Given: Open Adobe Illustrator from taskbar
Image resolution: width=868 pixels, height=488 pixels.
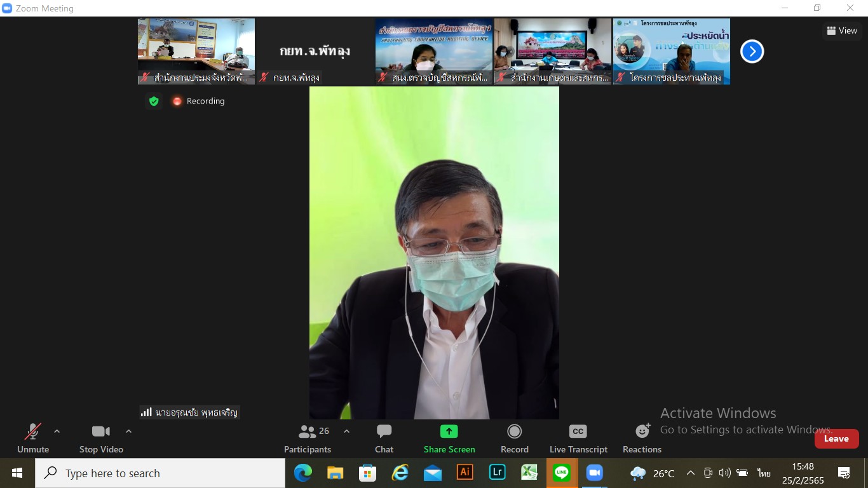Looking at the screenshot, I should coord(465,473).
